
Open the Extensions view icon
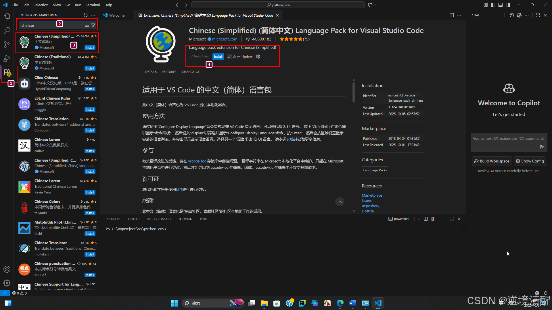[x=7, y=73]
